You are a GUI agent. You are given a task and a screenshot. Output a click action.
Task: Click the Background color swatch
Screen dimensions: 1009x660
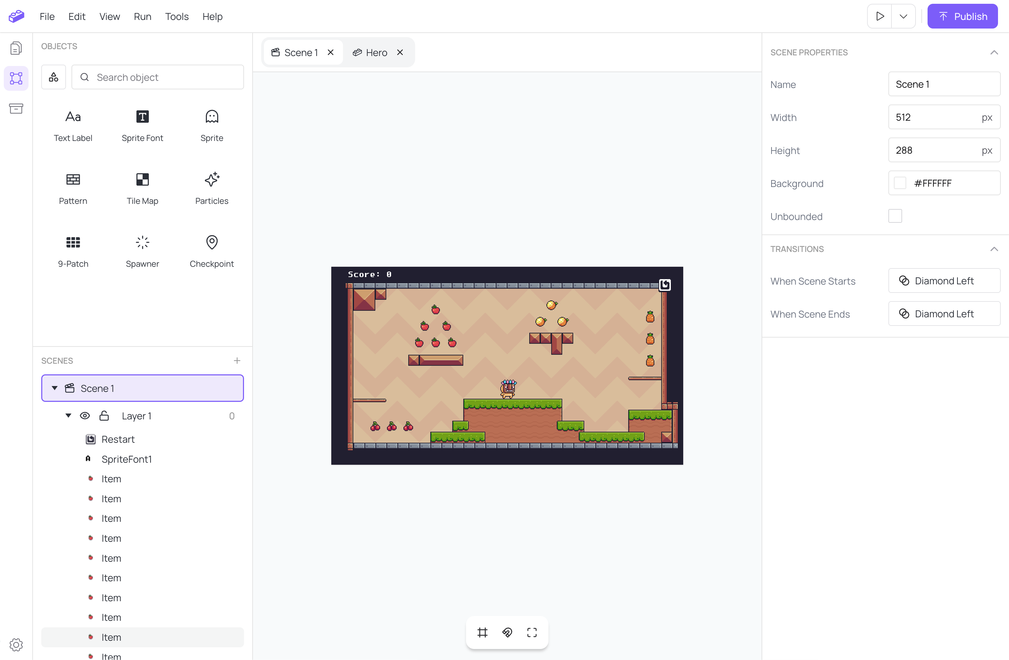[x=900, y=183]
